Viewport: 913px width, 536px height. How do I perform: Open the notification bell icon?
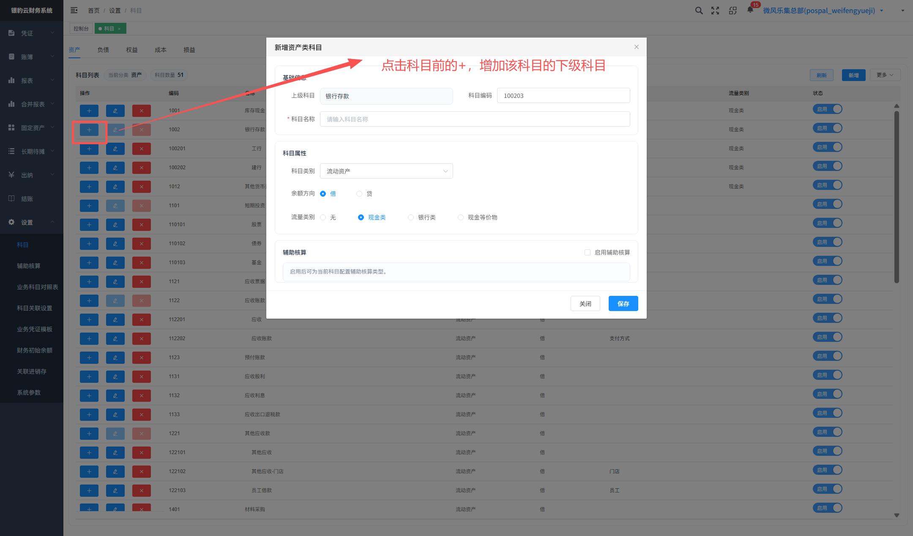(x=750, y=10)
